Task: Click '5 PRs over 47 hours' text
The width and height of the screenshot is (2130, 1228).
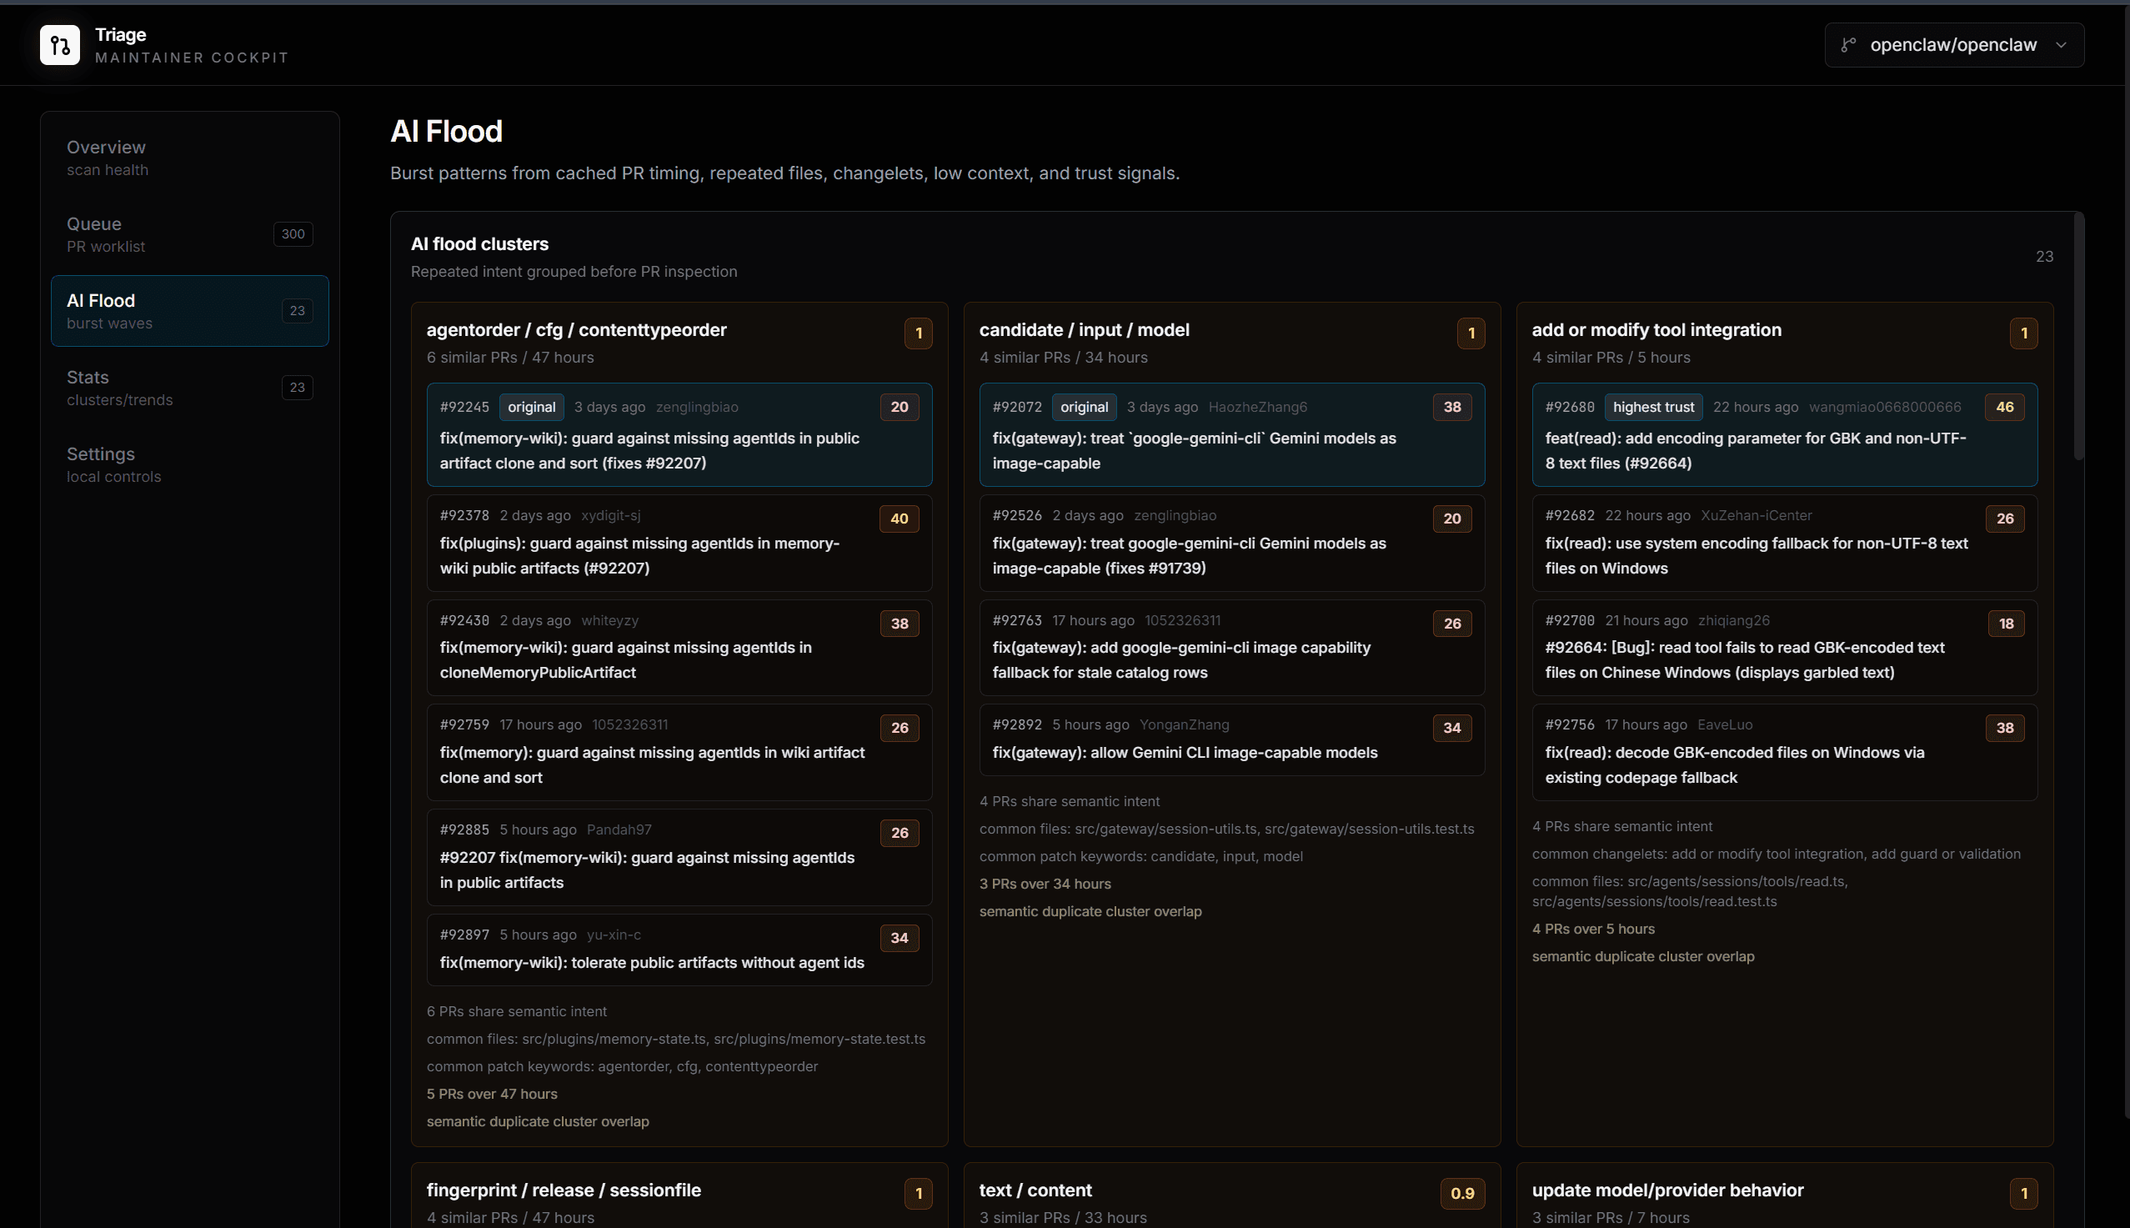Action: 493,1095
